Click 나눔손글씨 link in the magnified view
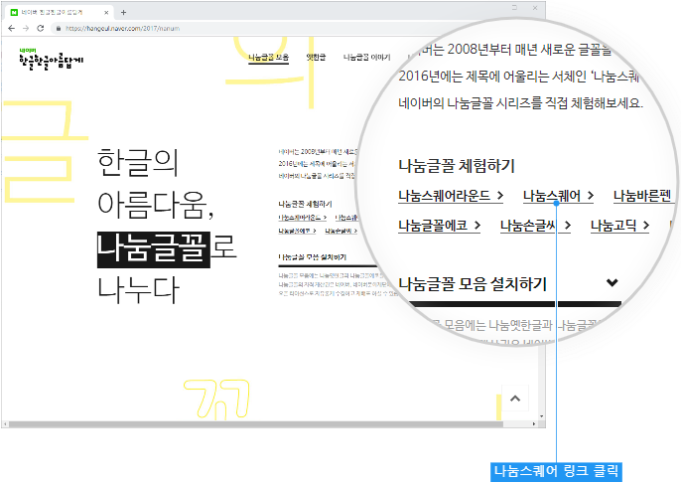 click(x=535, y=226)
